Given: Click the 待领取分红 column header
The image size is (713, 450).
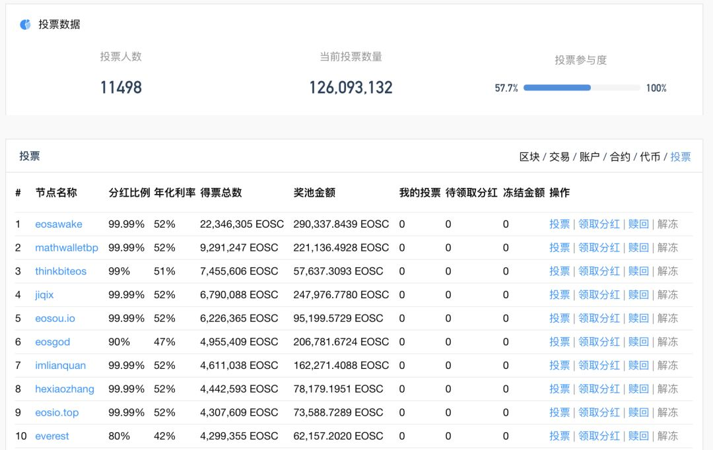Looking at the screenshot, I should click(x=471, y=193).
